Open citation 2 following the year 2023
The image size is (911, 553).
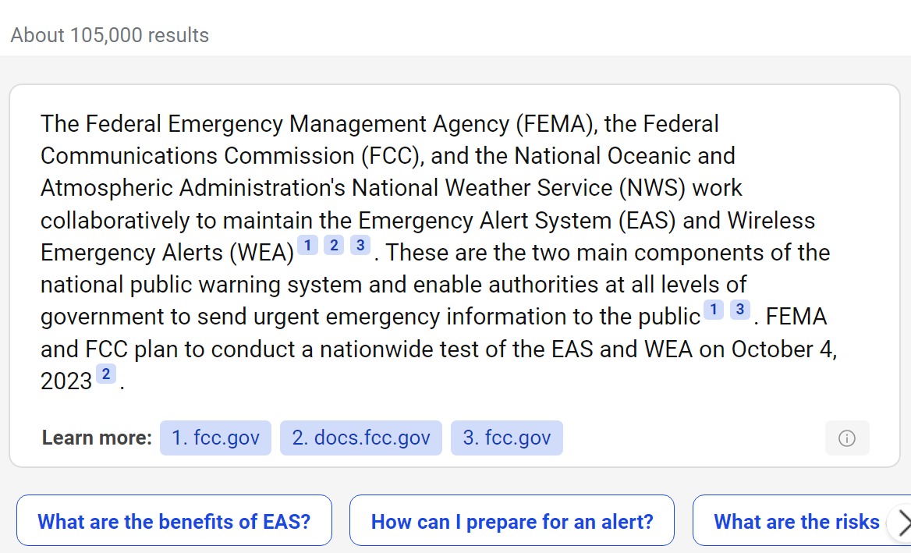click(x=106, y=374)
